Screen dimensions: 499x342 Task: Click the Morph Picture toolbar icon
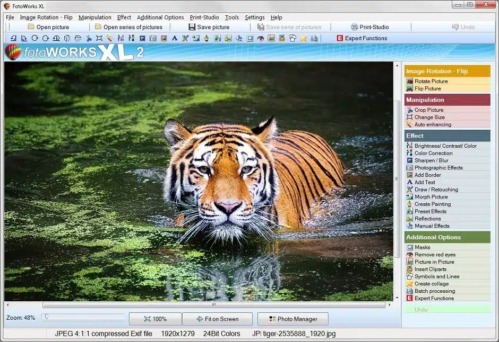[196, 39]
